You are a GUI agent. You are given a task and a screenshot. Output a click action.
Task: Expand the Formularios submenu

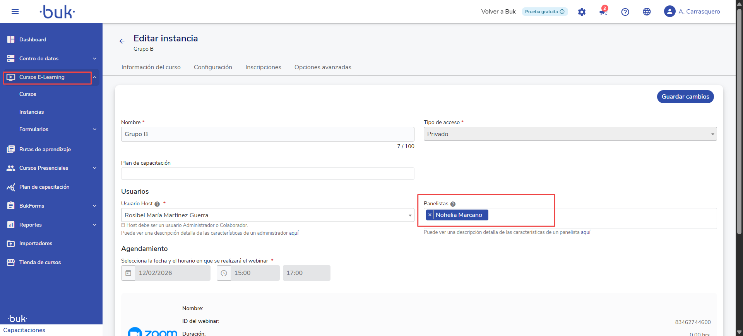[95, 130]
